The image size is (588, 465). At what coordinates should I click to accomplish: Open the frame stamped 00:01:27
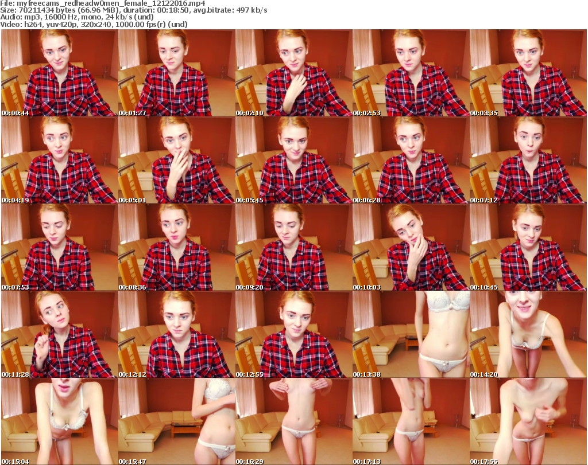pyautogui.click(x=177, y=73)
